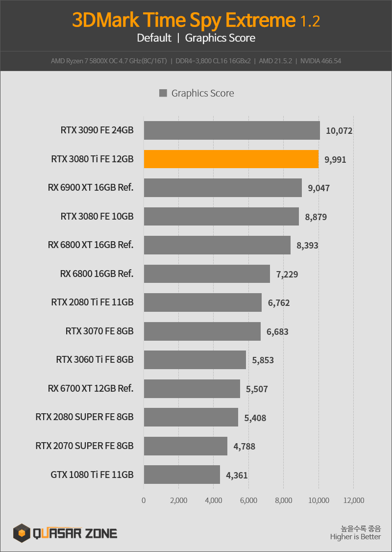Image resolution: width=392 pixels, height=552 pixels.
Task: Click the RTX 3090 FE 24GB bar
Action: pyautogui.click(x=232, y=130)
